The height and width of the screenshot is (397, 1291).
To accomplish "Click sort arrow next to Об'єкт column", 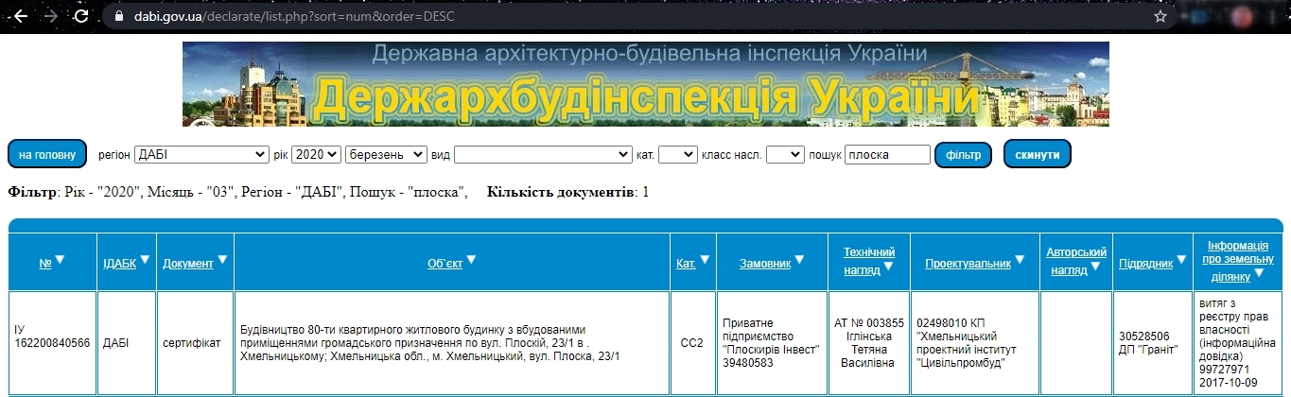I will click(x=472, y=260).
